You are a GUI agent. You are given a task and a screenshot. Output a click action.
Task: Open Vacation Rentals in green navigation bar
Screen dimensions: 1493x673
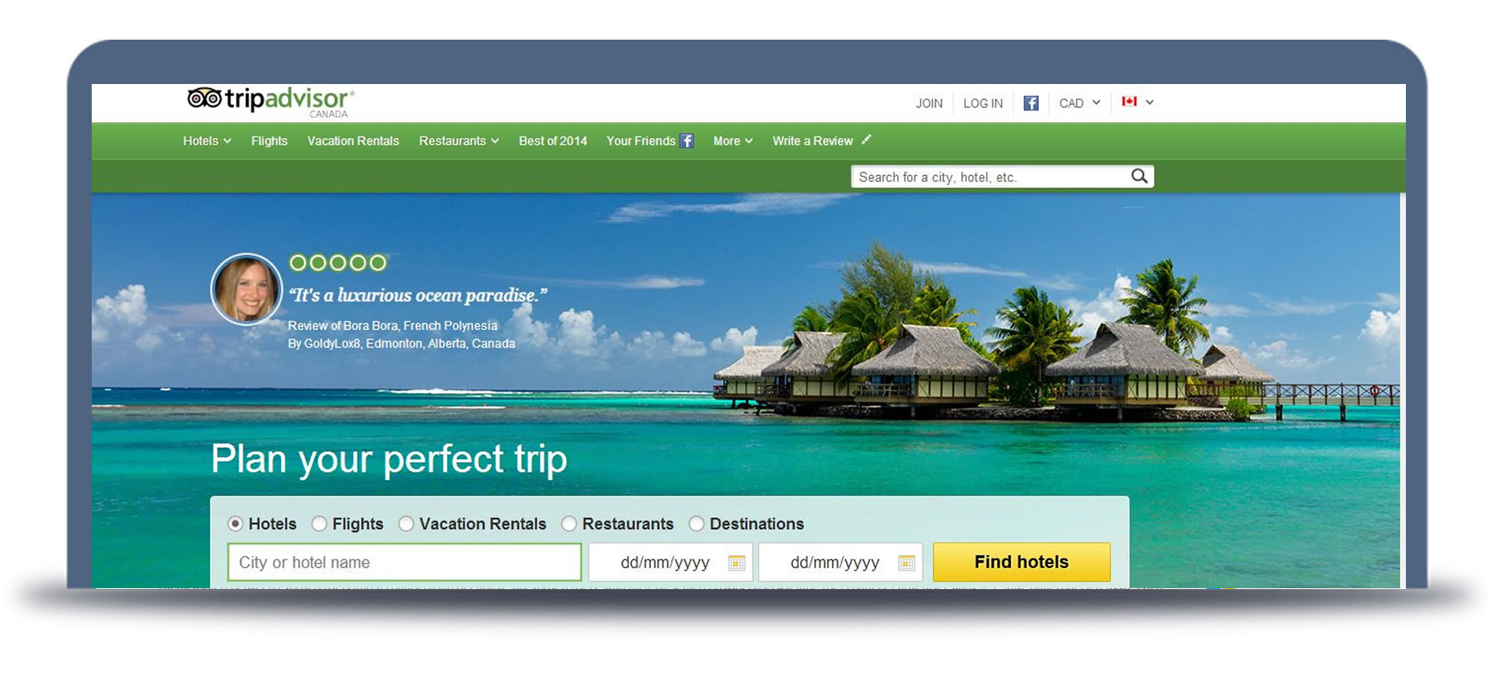point(353,141)
